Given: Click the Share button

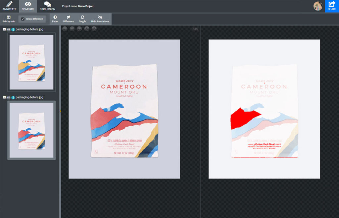Looking at the screenshot, I should pyautogui.click(x=332, y=6).
